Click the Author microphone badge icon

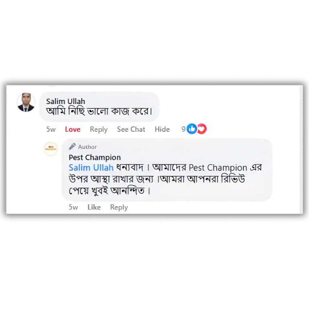tap(72, 146)
